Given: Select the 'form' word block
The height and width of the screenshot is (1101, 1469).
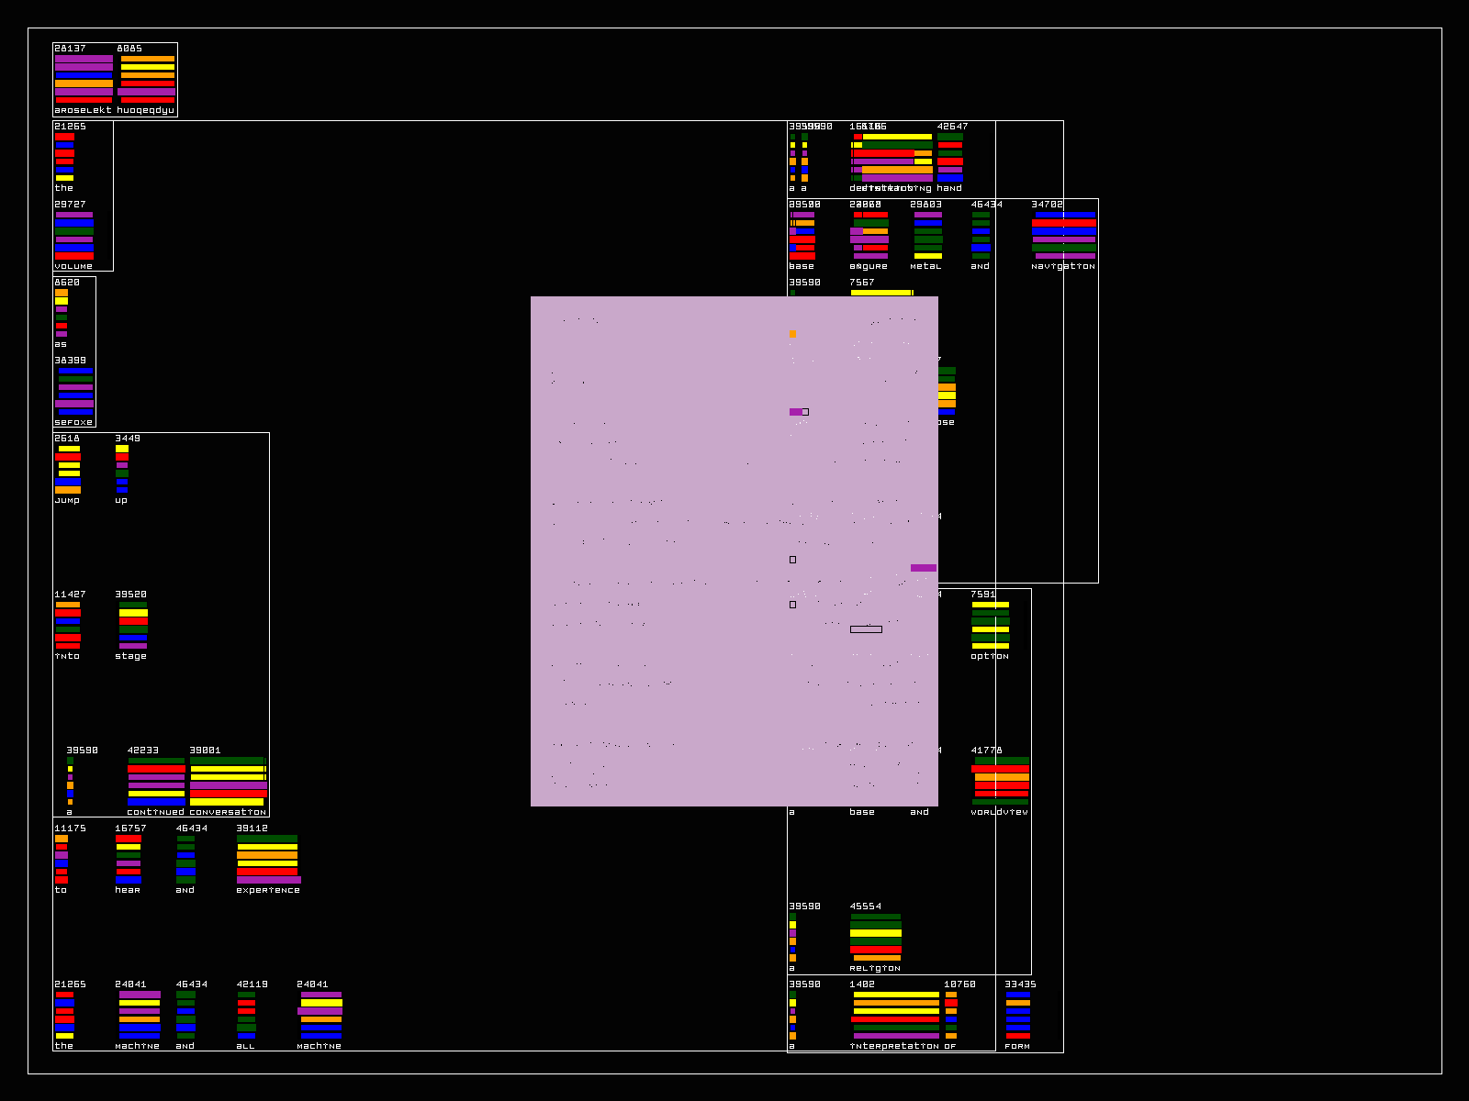Looking at the screenshot, I should tap(1017, 1016).
